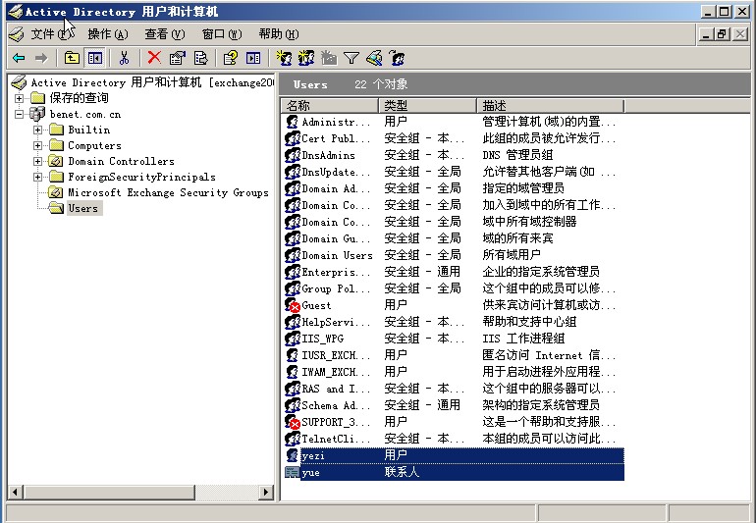Select the Cert Publ... group row

(453, 138)
